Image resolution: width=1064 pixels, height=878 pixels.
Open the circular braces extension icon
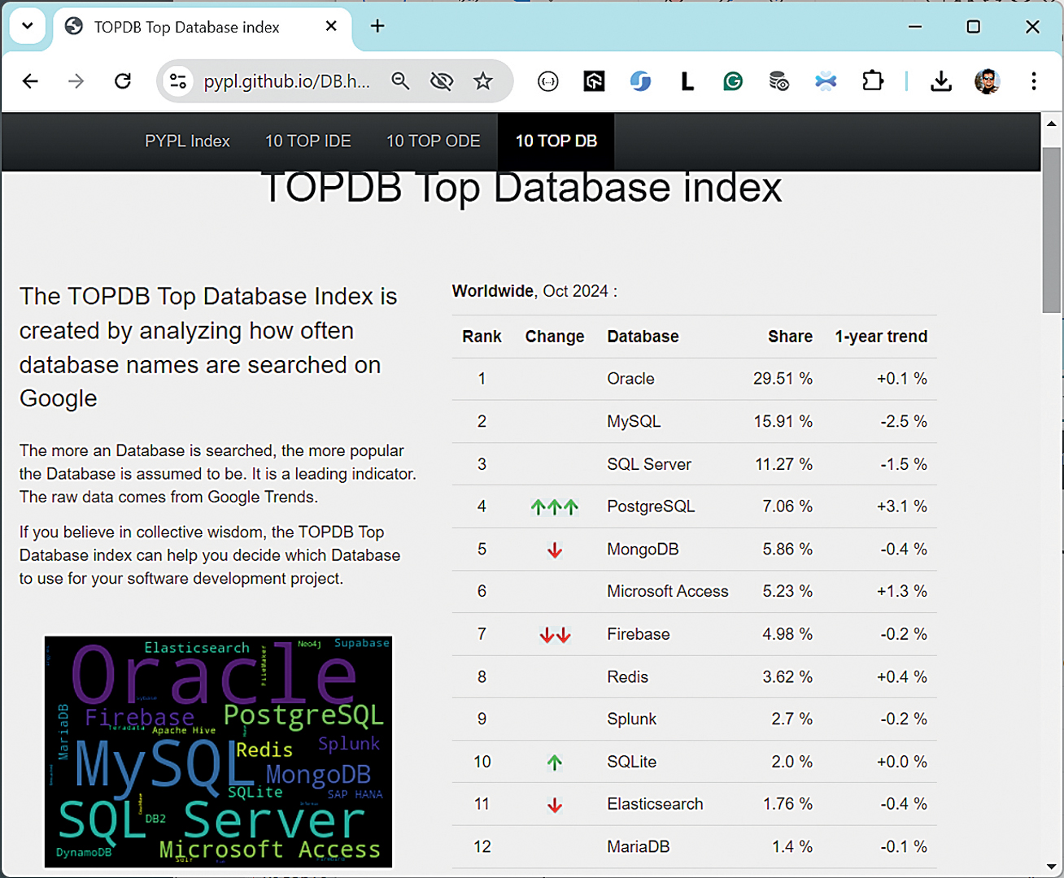(548, 81)
